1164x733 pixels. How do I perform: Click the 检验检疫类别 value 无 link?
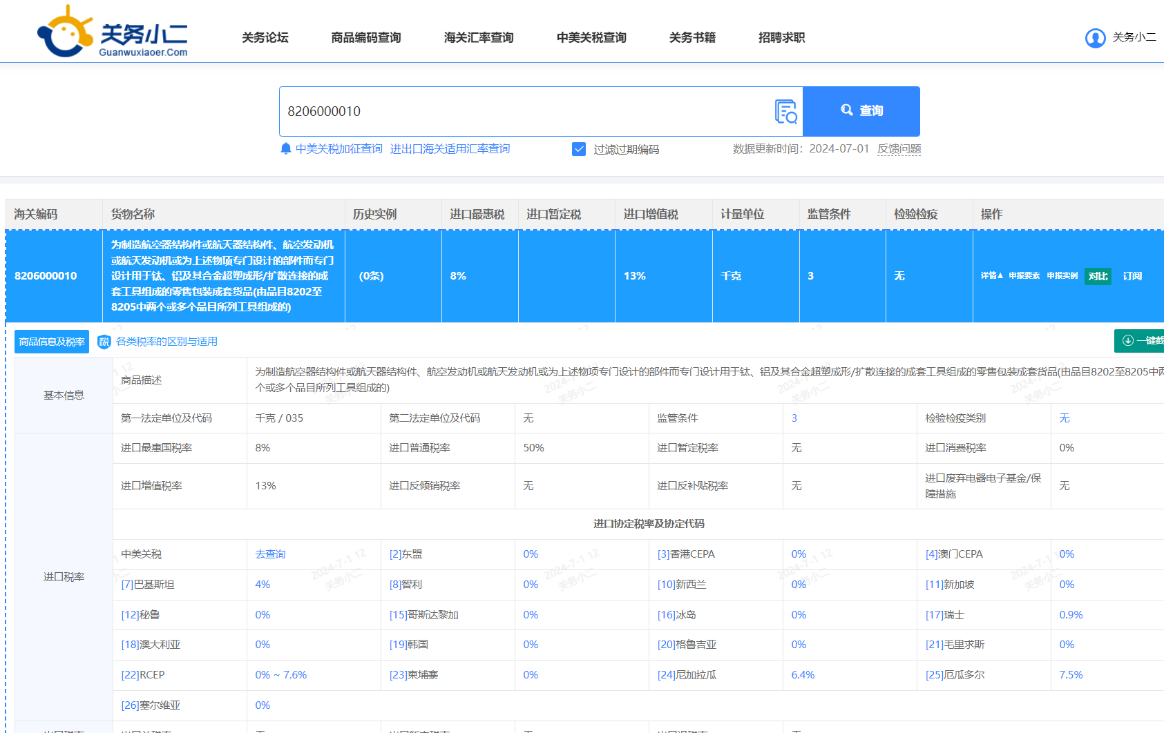pyautogui.click(x=1065, y=418)
